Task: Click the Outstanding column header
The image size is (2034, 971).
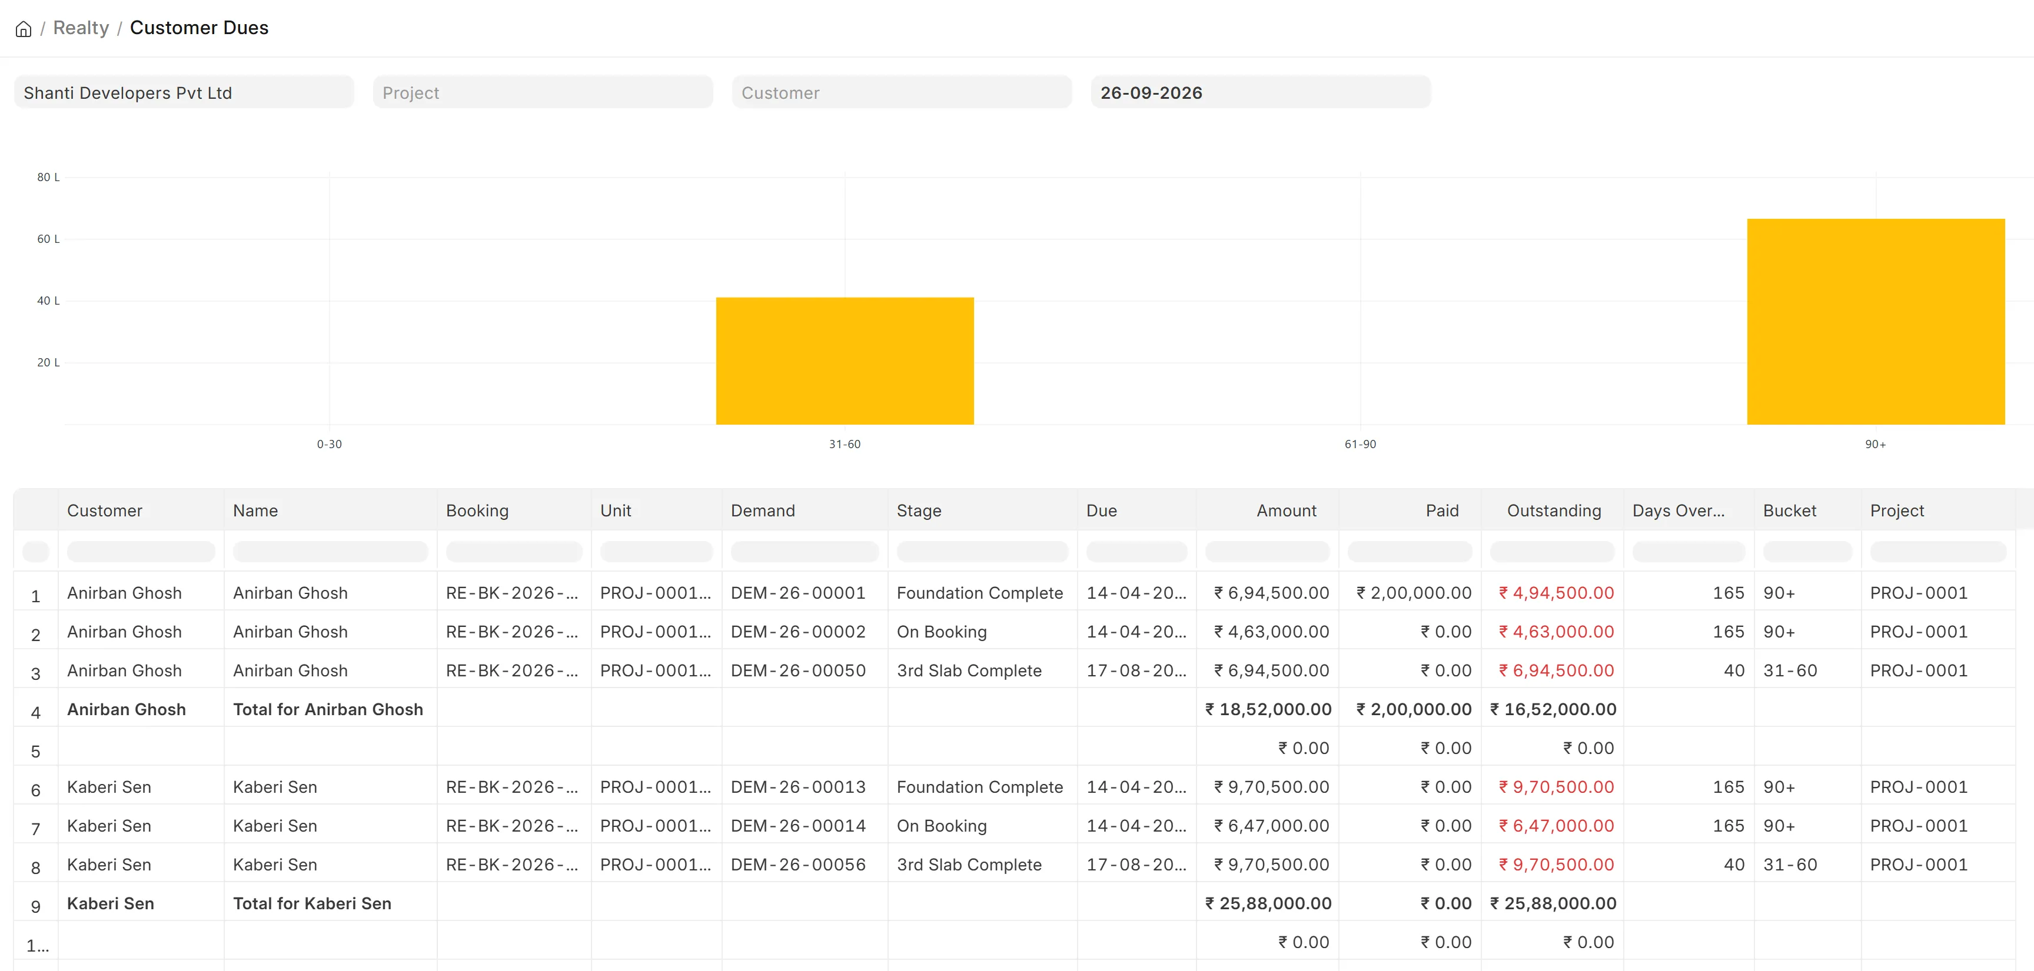Action: point(1553,510)
